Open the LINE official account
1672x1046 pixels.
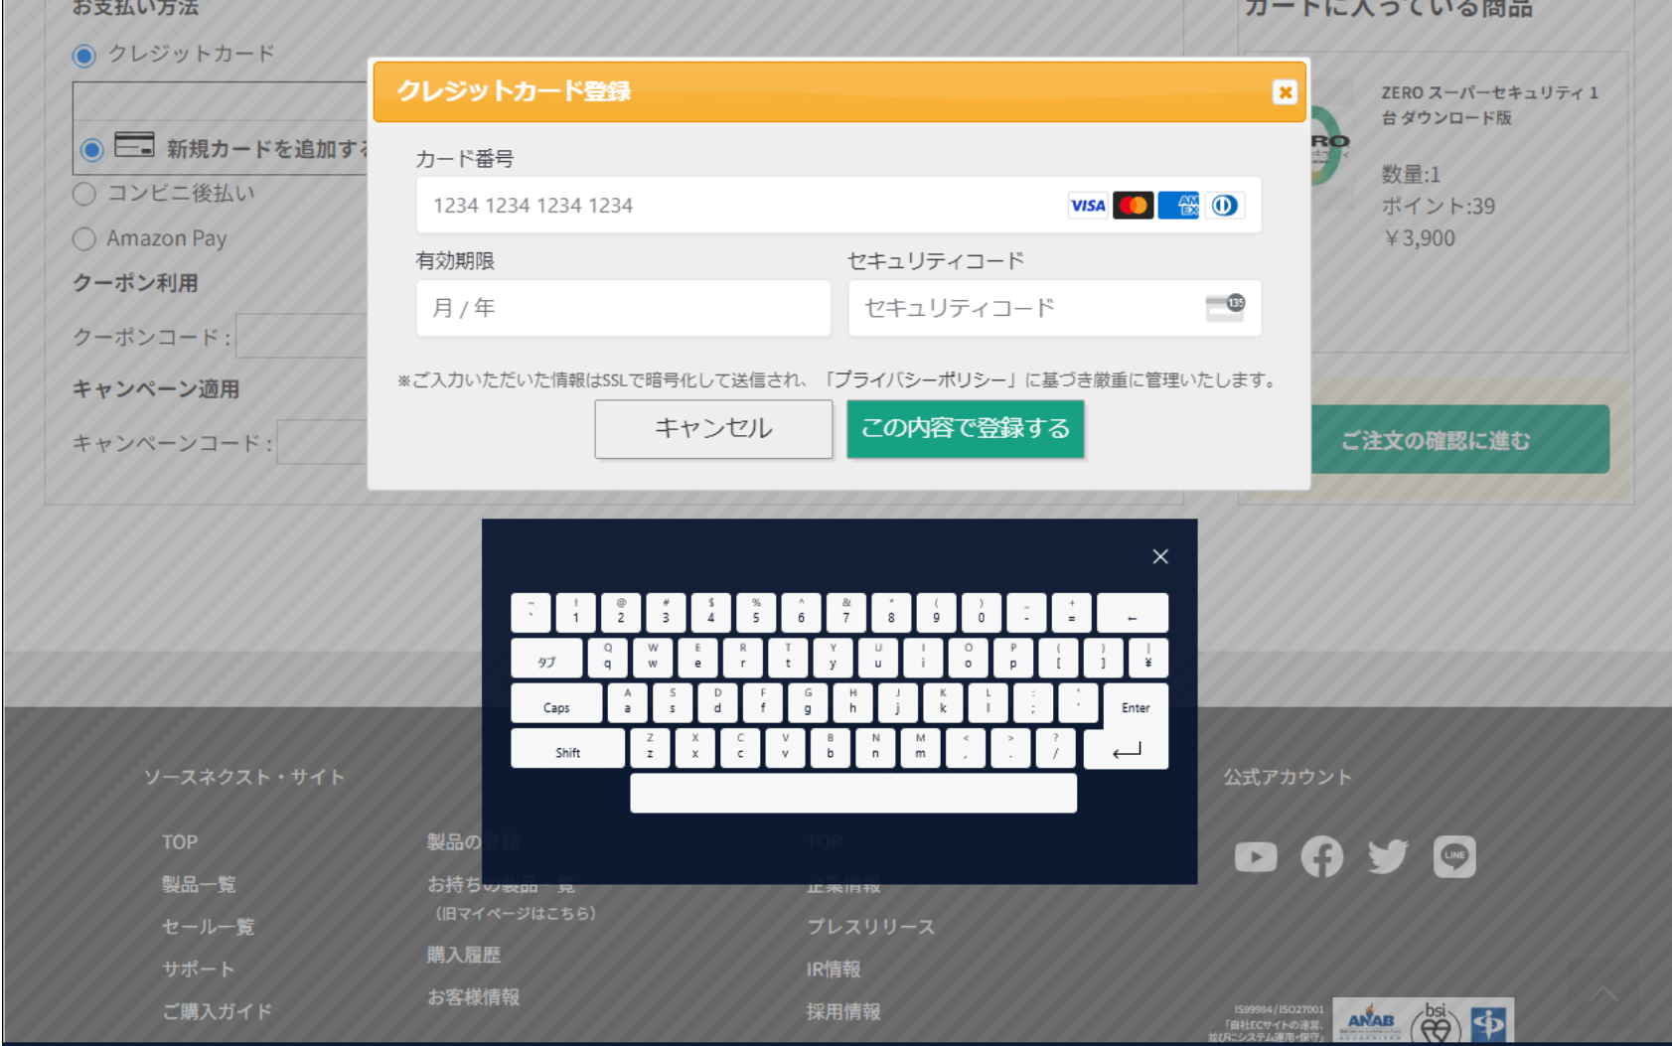pos(1454,856)
